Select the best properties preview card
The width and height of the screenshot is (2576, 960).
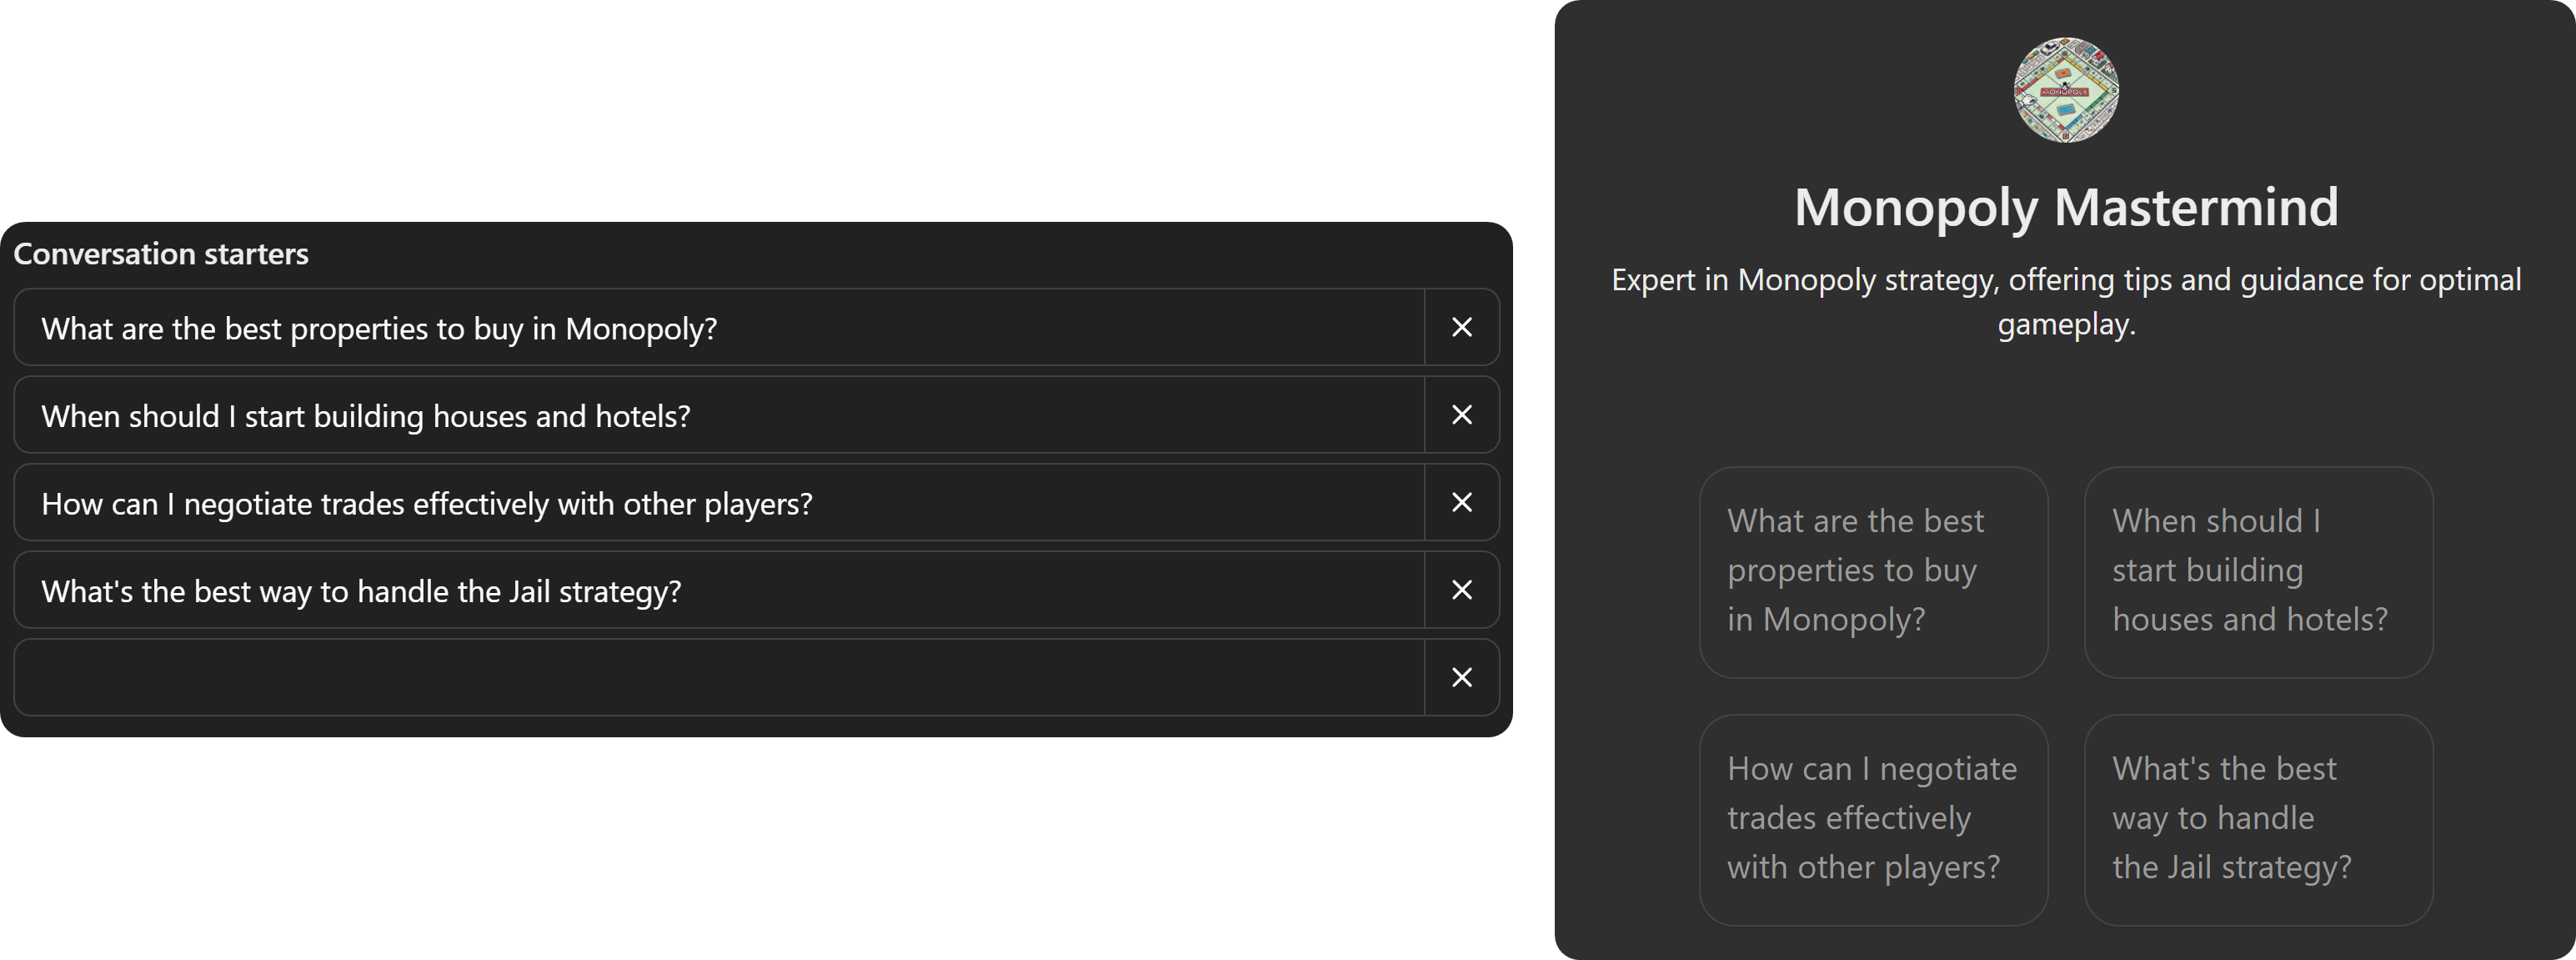(x=1873, y=570)
